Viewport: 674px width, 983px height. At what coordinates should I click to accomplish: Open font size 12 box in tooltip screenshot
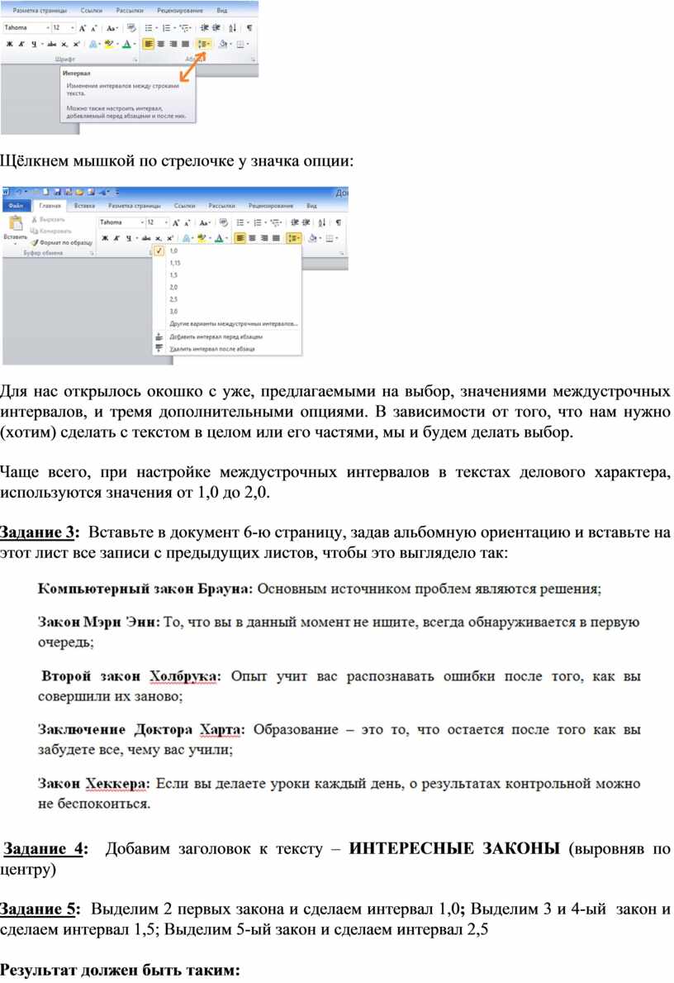pos(64,27)
